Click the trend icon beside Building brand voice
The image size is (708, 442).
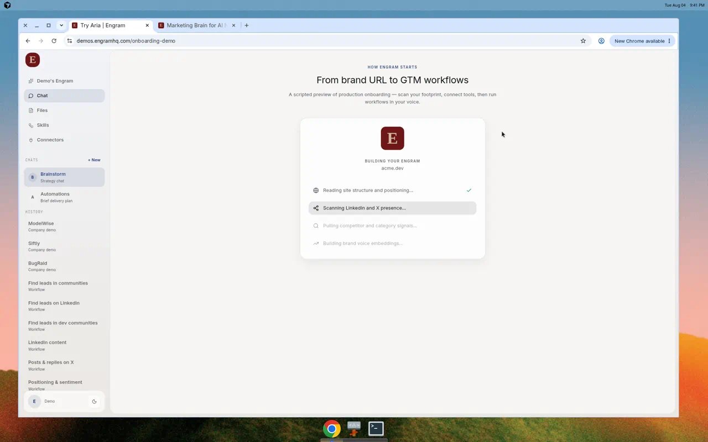pos(316,244)
